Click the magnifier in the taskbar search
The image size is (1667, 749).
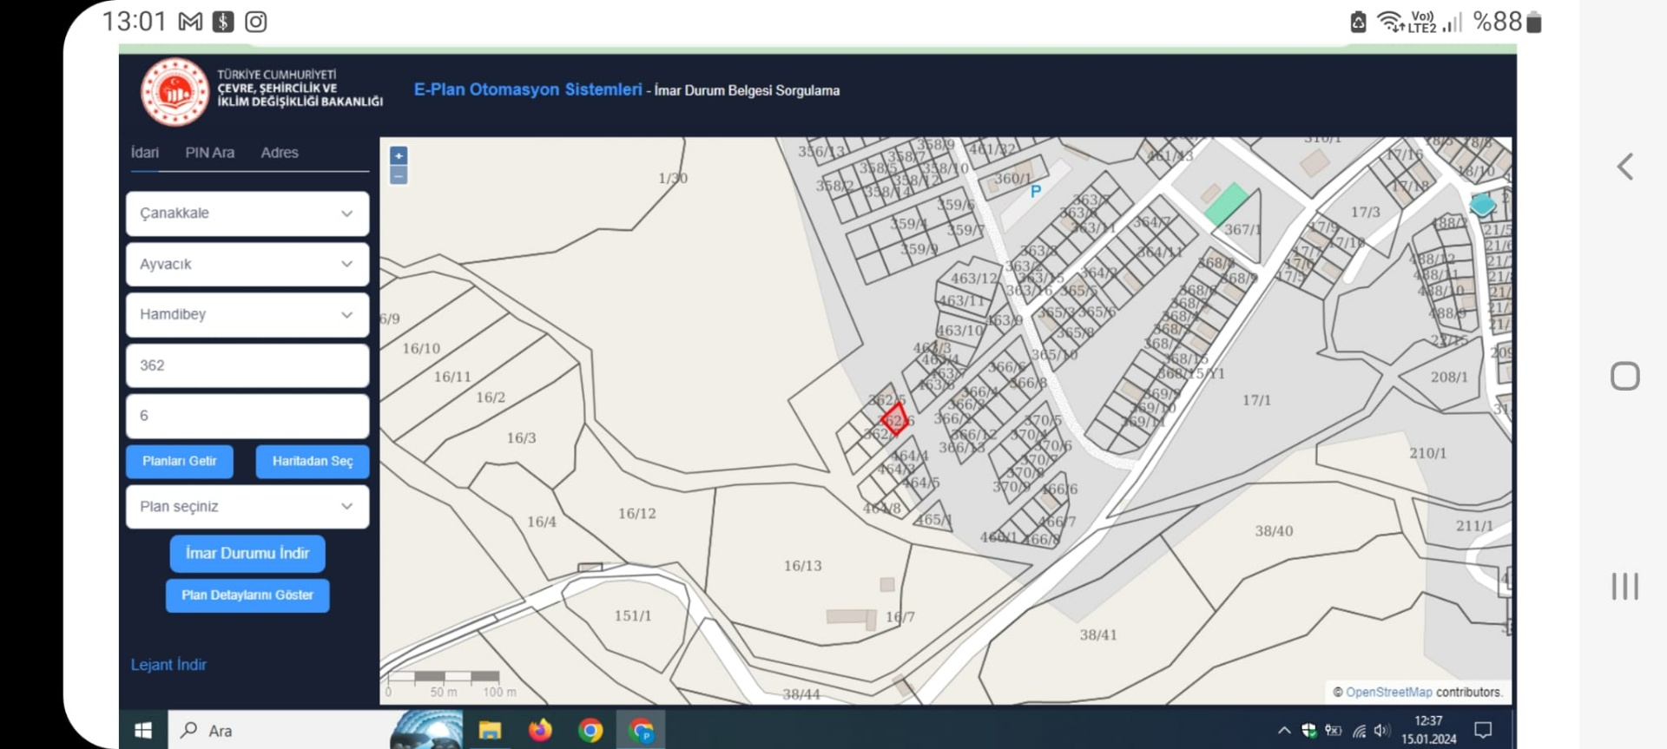point(188,730)
